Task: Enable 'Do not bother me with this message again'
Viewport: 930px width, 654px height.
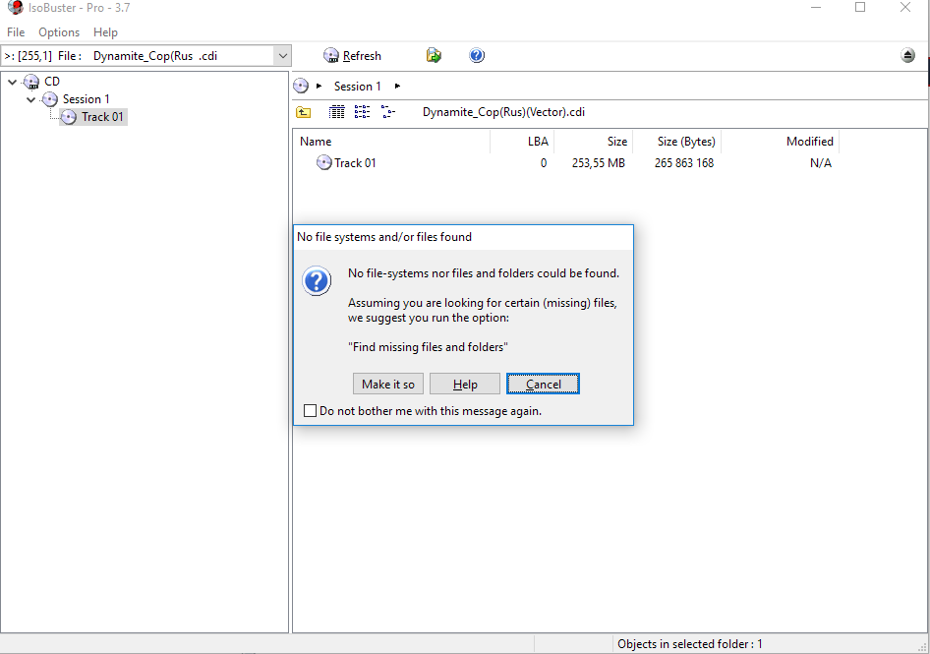Action: [311, 411]
